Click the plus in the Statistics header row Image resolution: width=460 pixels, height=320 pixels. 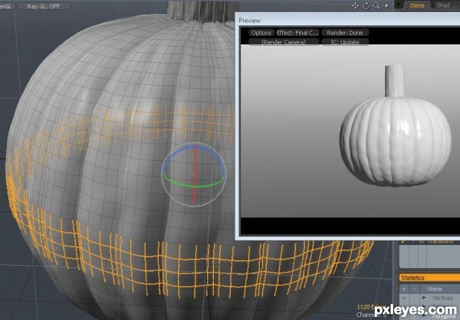[404, 289]
